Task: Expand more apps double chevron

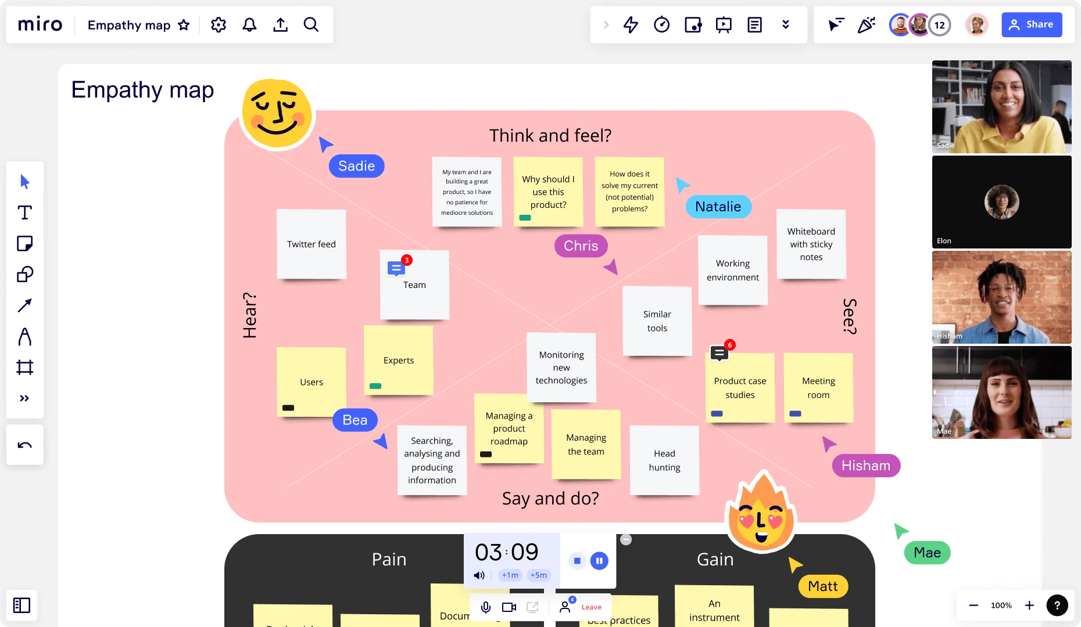Action: click(786, 24)
